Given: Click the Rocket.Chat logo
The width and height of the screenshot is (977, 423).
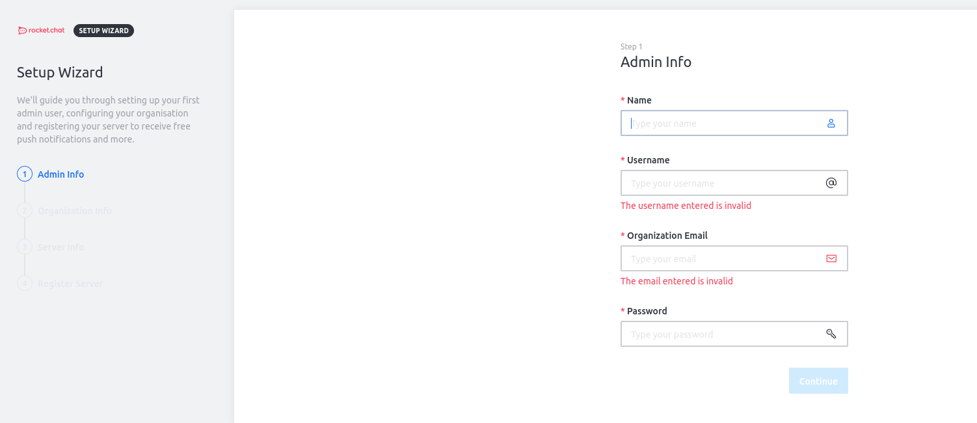Looking at the screenshot, I should [42, 31].
